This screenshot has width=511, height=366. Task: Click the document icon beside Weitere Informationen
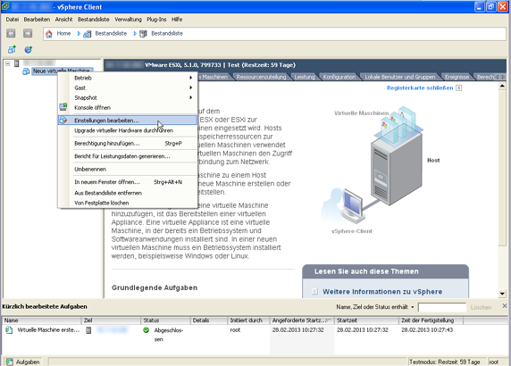[x=314, y=291]
